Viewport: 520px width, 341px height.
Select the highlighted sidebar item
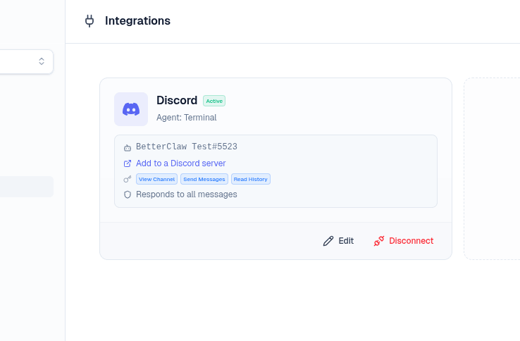click(x=27, y=187)
